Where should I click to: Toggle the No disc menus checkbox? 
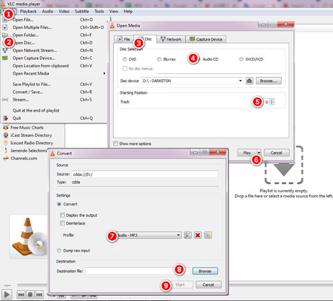(125, 69)
